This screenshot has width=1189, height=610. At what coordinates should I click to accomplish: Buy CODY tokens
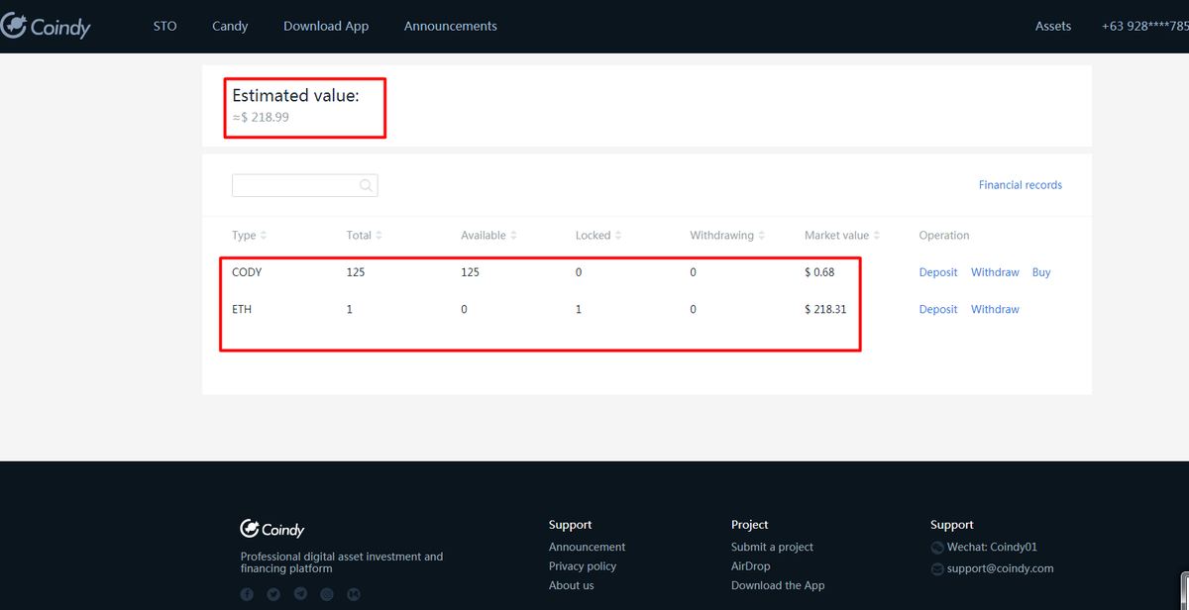click(x=1041, y=272)
